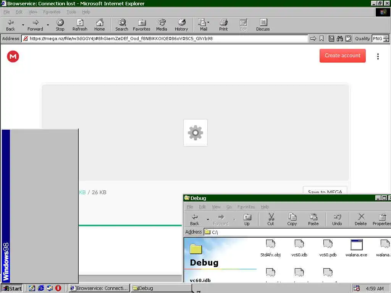This screenshot has height=293, width=391.
Task: Click the binoculars find icon
Action: tap(339, 39)
